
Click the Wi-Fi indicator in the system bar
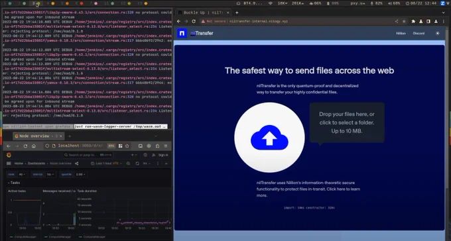pos(270,3)
